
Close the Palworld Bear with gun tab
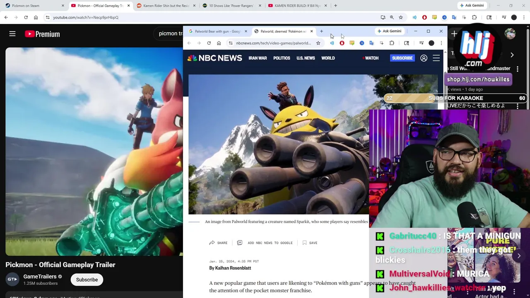[246, 31]
